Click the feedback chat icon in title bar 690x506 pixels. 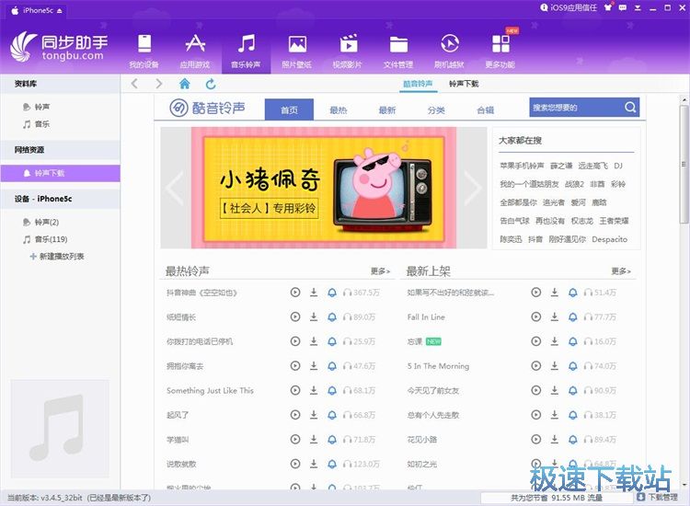623,8
